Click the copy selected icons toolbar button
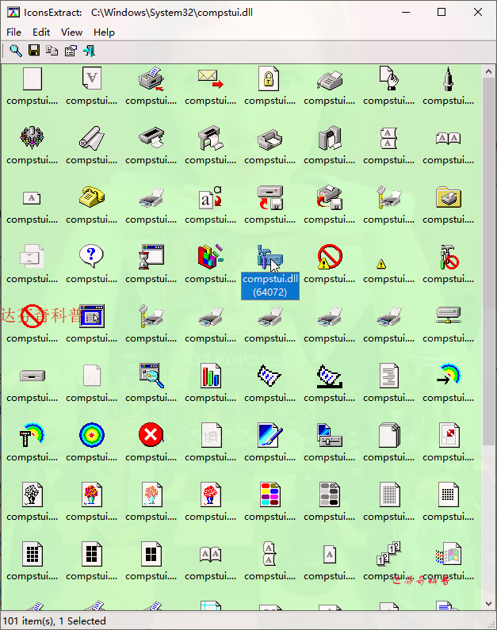Viewport: 497px width, 630px height. coord(52,51)
